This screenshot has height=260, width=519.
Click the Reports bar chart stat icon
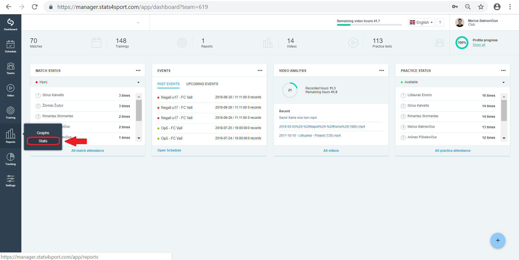point(268,43)
